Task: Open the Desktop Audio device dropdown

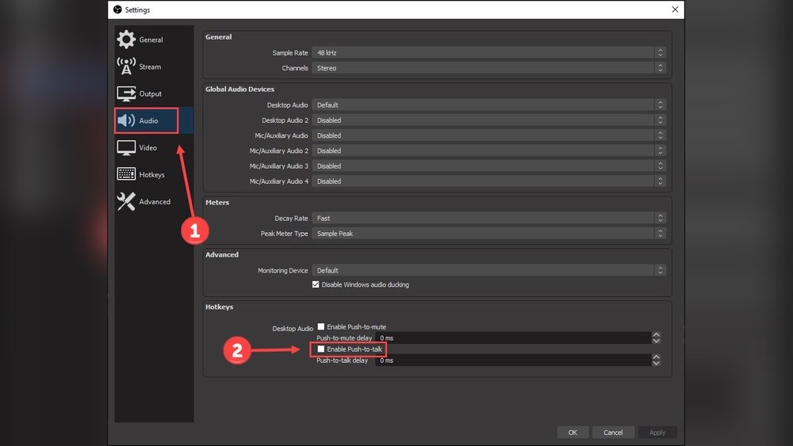Action: (x=488, y=105)
